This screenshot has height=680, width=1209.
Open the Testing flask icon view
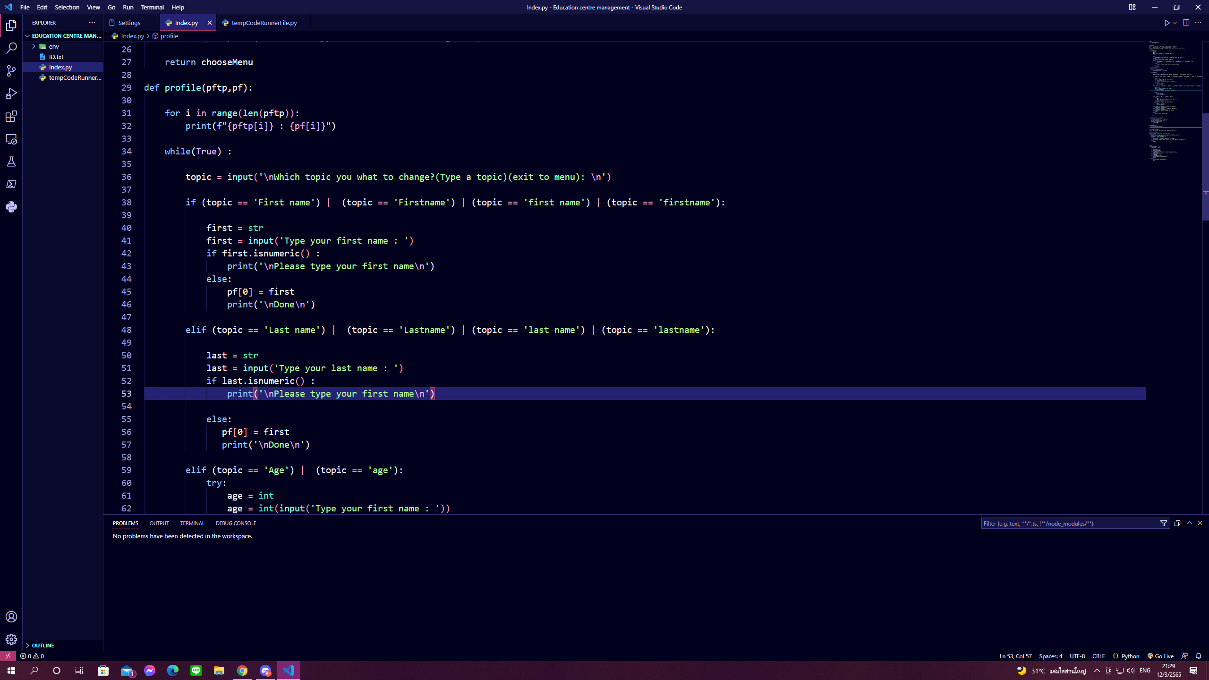(x=11, y=161)
